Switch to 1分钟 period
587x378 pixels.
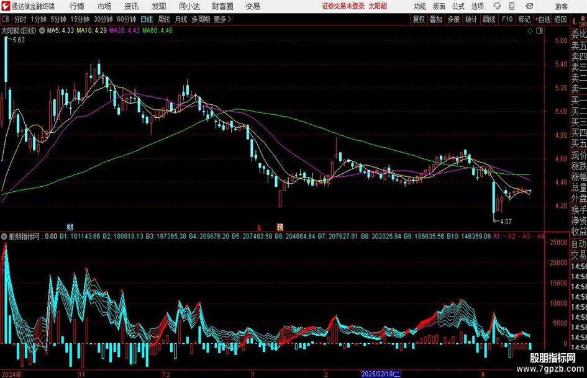click(38, 19)
